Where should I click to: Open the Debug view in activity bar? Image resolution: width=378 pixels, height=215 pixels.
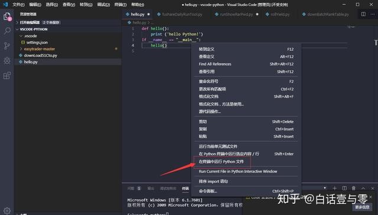tap(7, 60)
